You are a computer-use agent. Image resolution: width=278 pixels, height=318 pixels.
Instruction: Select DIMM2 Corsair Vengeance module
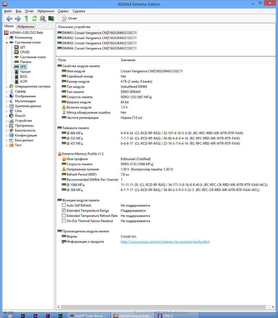click(x=99, y=38)
